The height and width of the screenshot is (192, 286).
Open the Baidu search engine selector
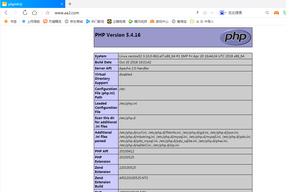click(223, 13)
